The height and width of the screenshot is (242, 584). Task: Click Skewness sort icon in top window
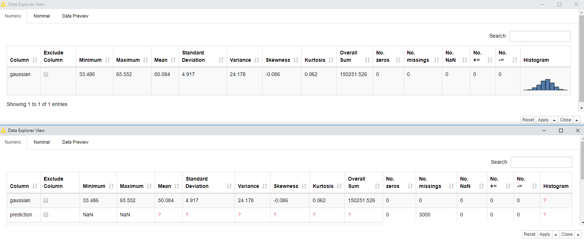296,60
